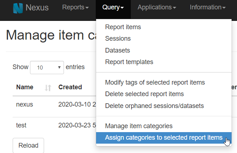237x153 pixels.
Task: Click Delete selected report items
Action: [x=164, y=94]
